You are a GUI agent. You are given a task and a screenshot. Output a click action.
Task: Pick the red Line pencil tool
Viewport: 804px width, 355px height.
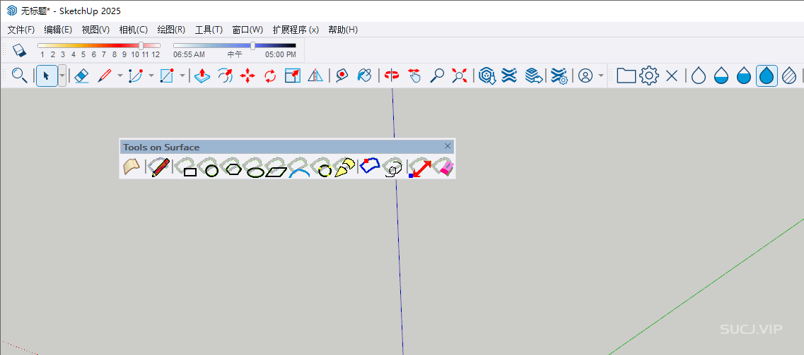[x=104, y=76]
